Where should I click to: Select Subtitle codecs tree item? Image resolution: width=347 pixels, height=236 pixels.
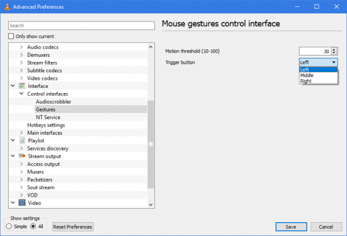tap(45, 71)
